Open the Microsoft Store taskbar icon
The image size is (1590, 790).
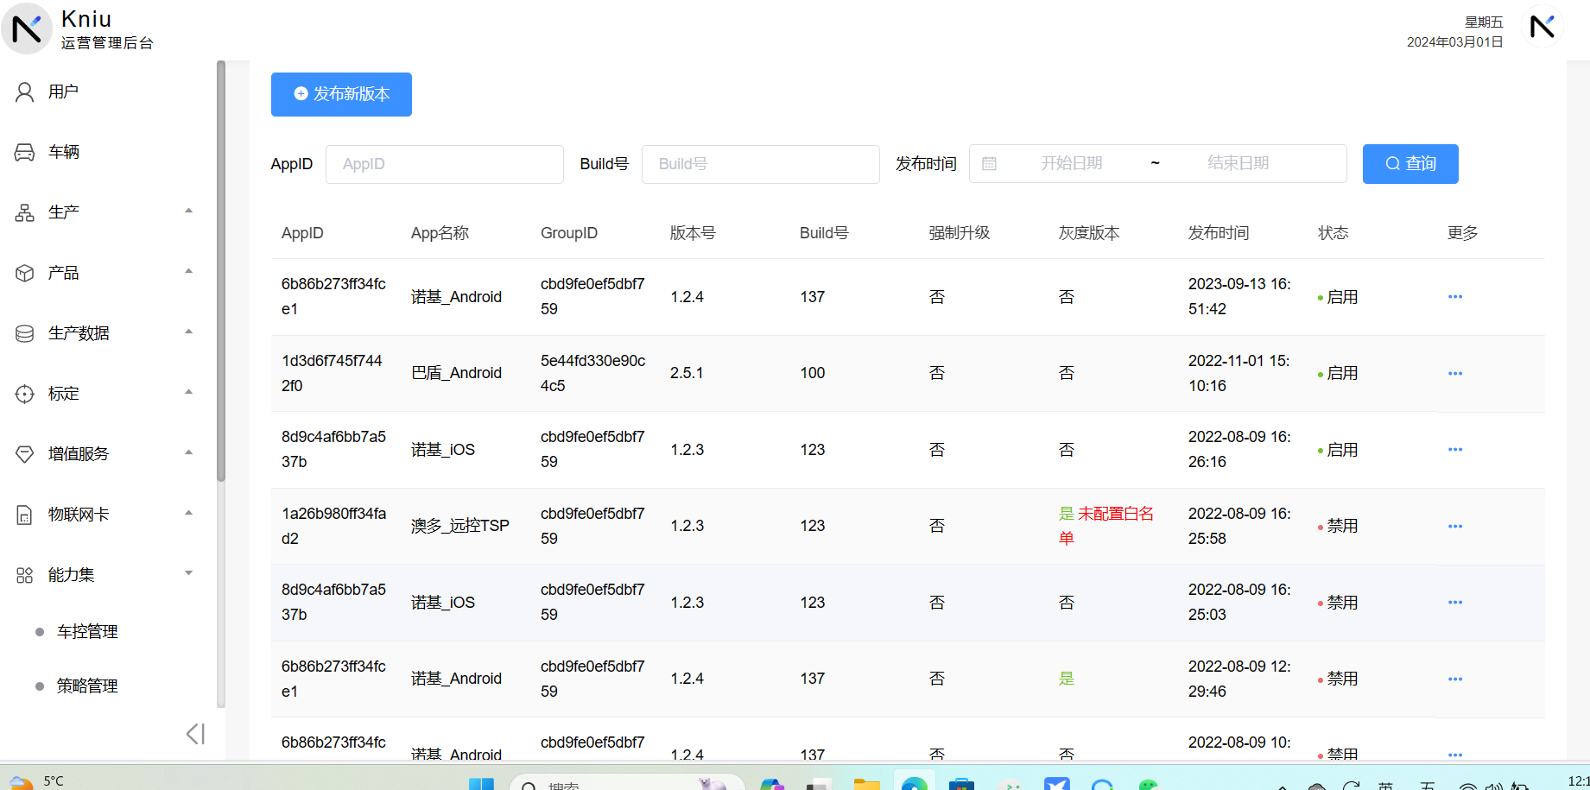961,784
